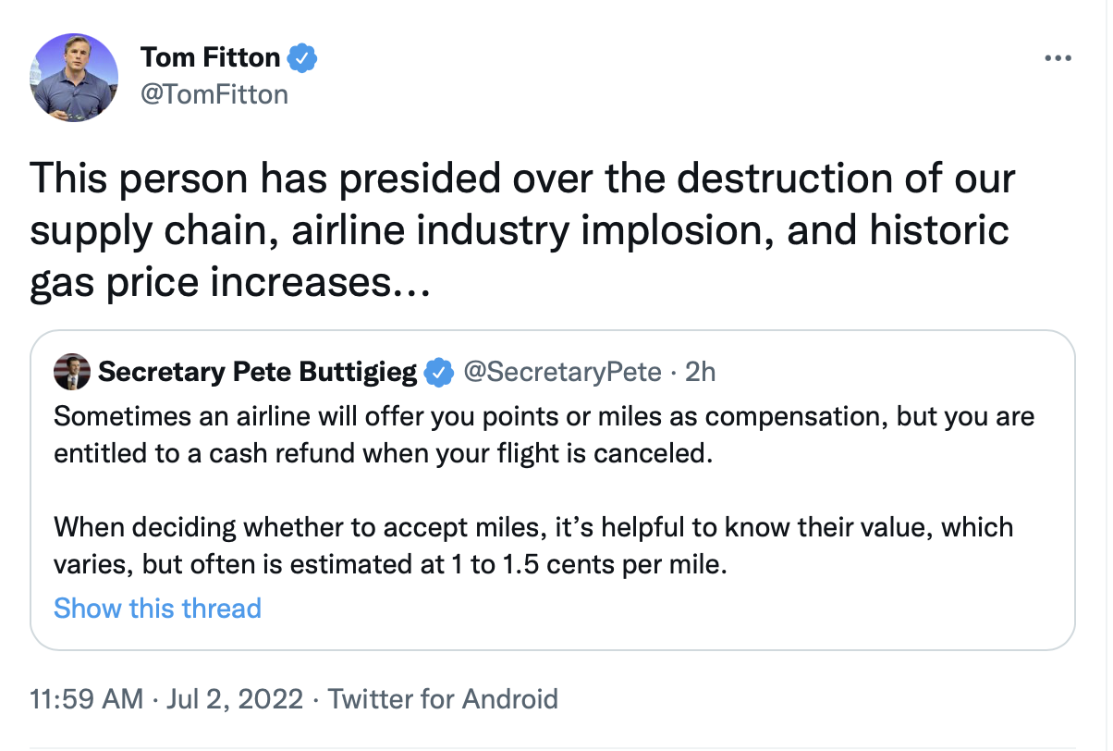Click the Jul 2, 2022 date
The height and width of the screenshot is (751, 1113).
pos(235,698)
